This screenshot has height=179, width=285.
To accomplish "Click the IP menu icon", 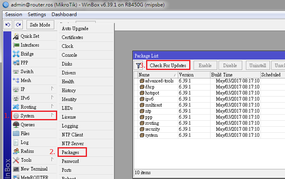I will pos(16,89).
